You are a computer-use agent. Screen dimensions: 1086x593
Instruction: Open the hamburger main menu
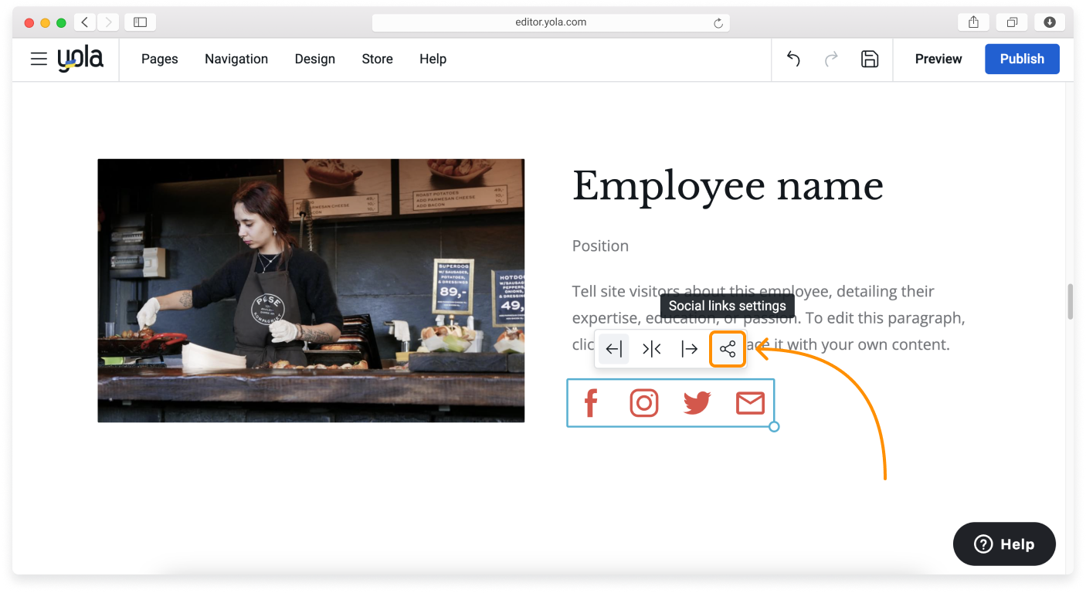point(39,59)
